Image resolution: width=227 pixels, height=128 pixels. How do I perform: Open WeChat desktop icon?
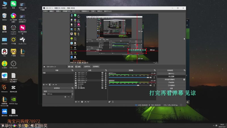click(13, 5)
